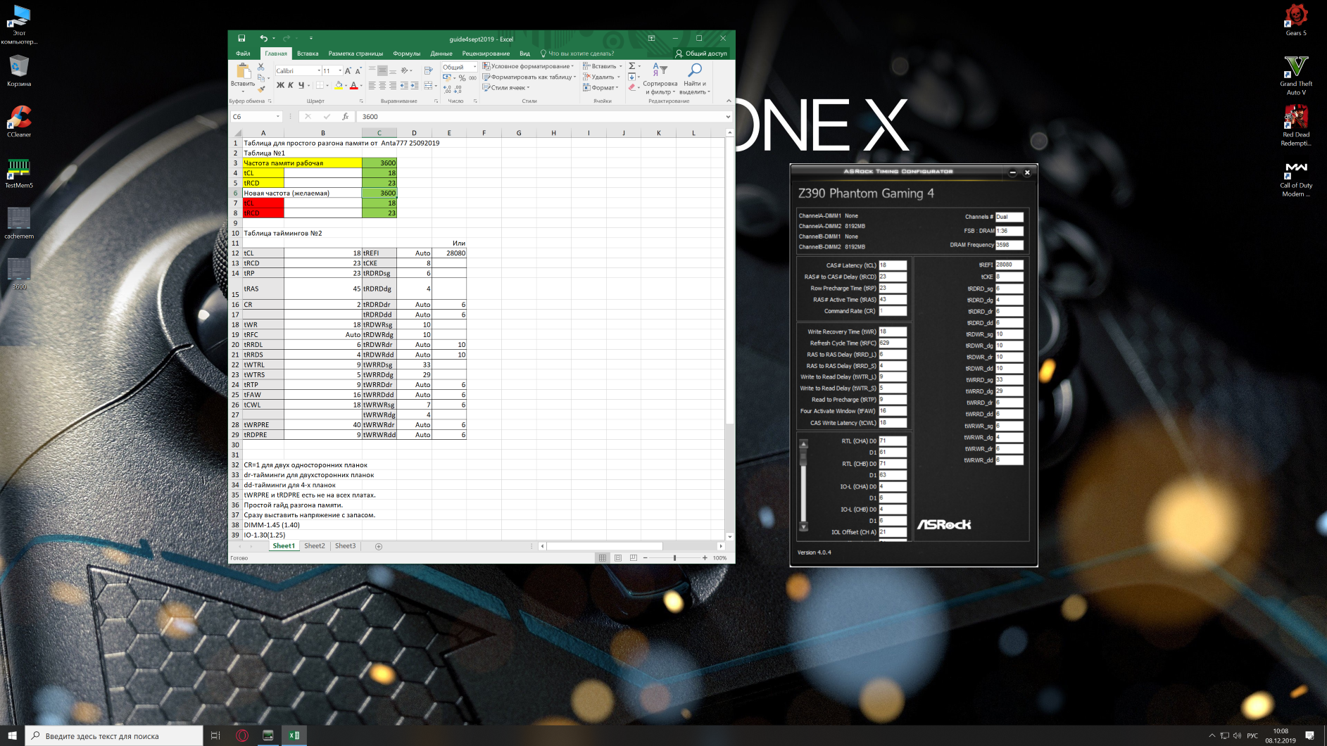This screenshot has width=1327, height=746.
Task: Save the workbook with the floppy icon
Action: point(241,39)
